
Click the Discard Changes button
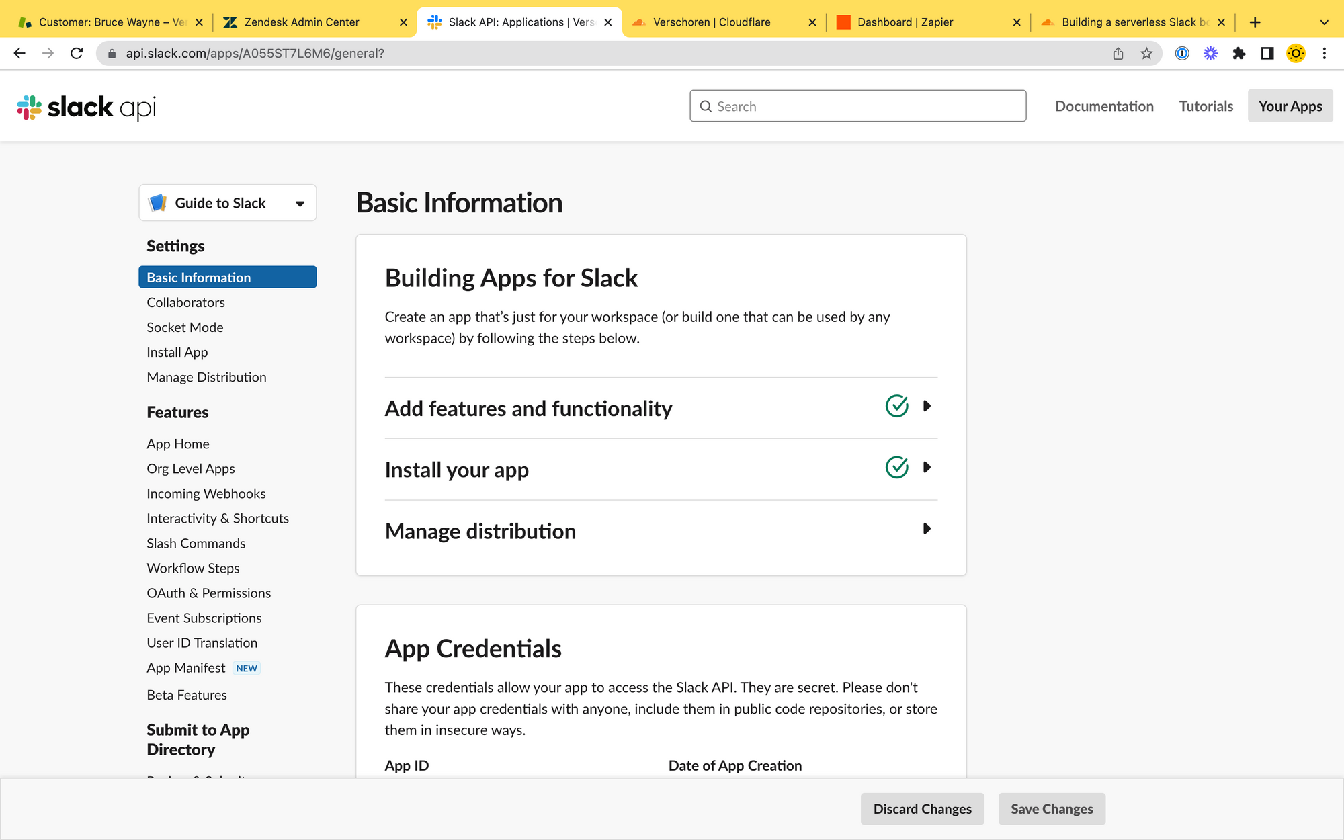point(922,809)
